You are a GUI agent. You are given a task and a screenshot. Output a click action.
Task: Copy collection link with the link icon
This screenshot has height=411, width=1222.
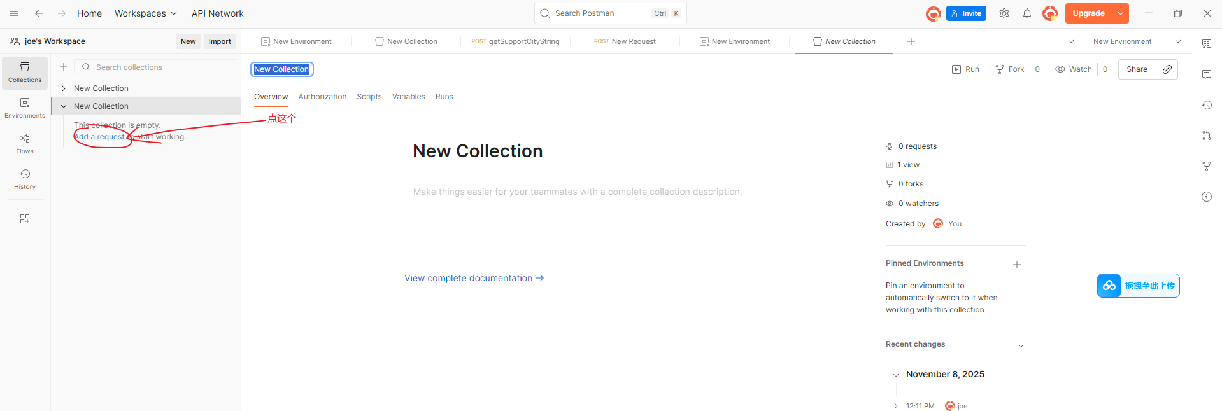1167,69
